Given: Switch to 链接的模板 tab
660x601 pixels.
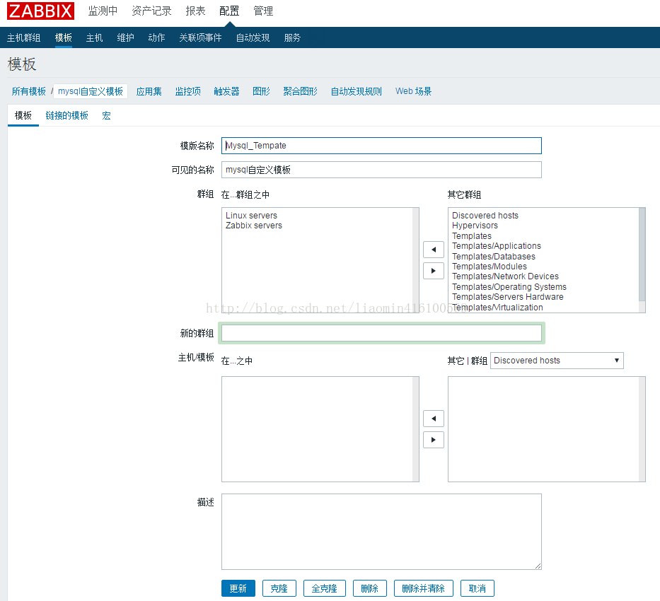Looking at the screenshot, I should click(x=67, y=116).
